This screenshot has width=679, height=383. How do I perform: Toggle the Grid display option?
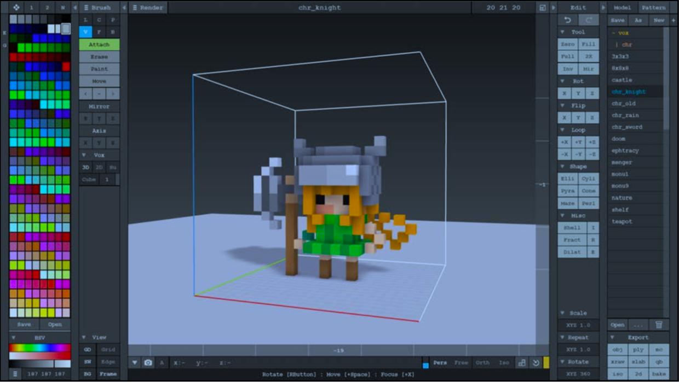[108, 350]
